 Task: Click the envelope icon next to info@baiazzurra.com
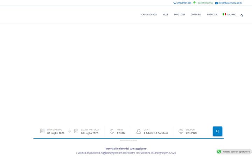pos(217,3)
